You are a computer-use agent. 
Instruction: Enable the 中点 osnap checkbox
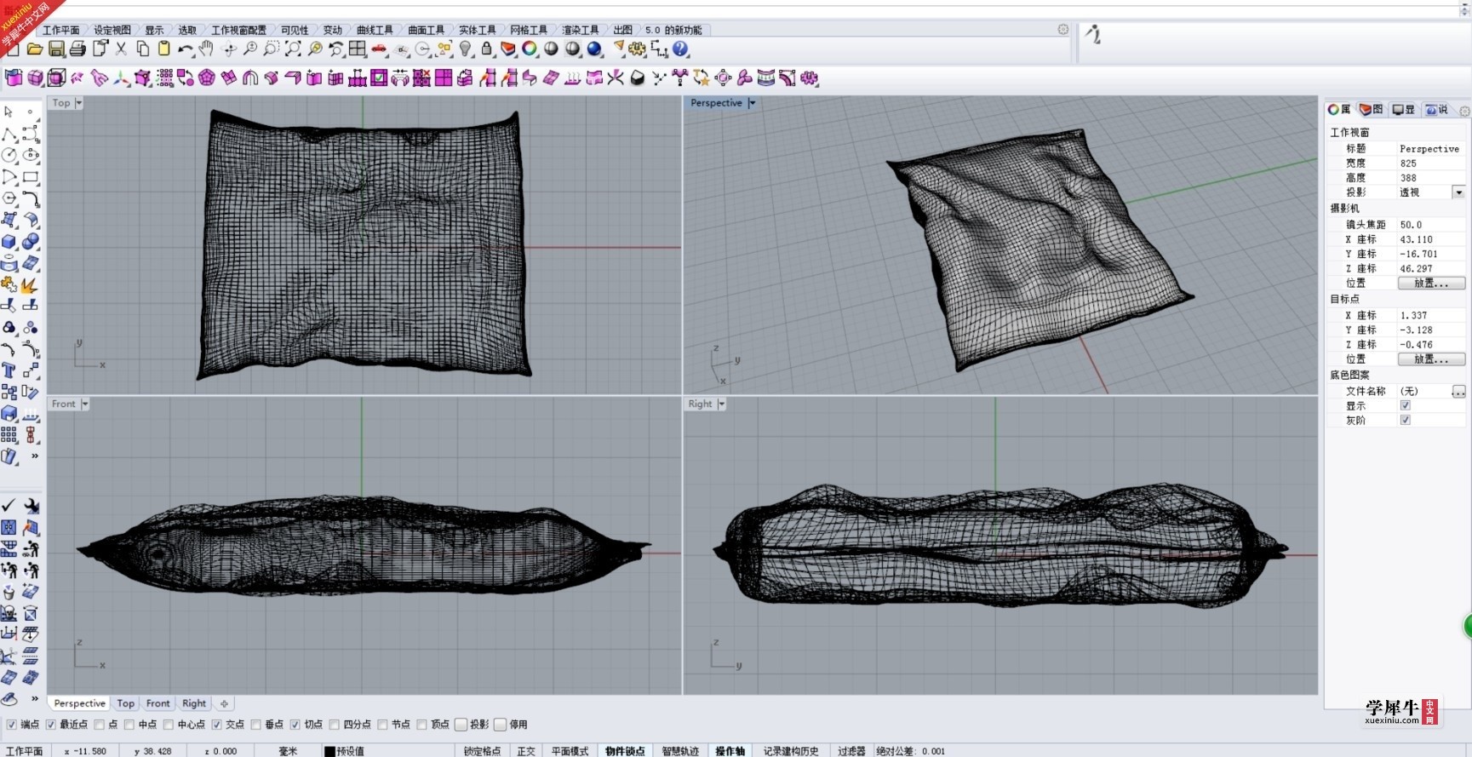pyautogui.click(x=129, y=725)
